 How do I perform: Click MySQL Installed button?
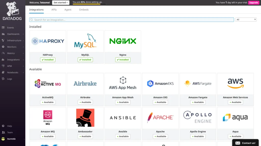(85, 60)
